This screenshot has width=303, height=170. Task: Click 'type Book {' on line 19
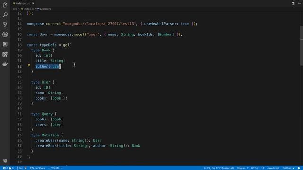point(43,51)
